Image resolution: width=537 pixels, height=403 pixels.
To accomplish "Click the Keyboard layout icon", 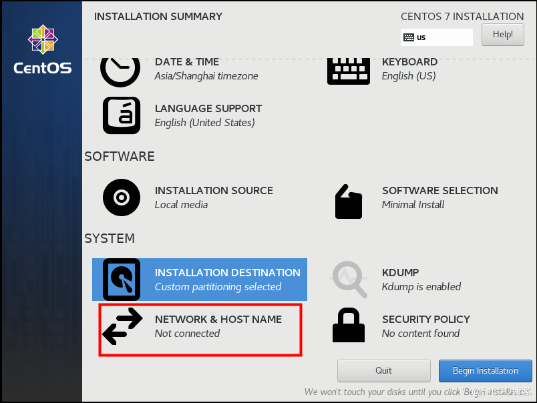I will [x=348, y=71].
